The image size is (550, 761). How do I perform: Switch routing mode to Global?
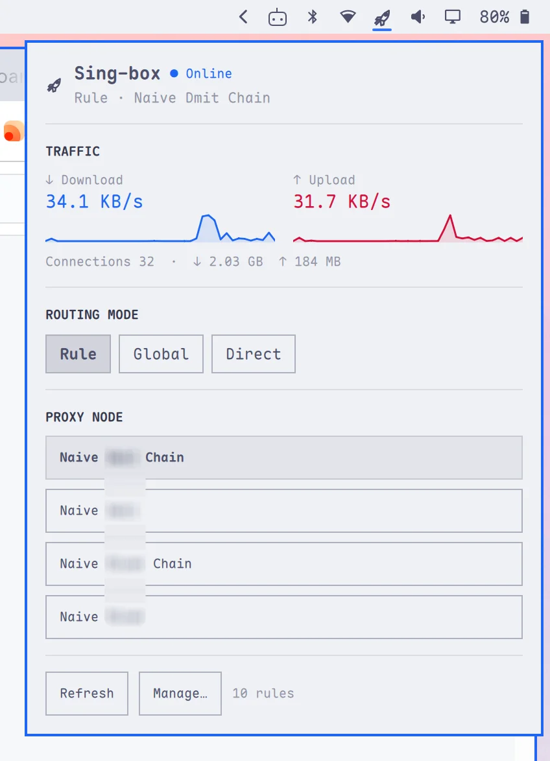(161, 354)
